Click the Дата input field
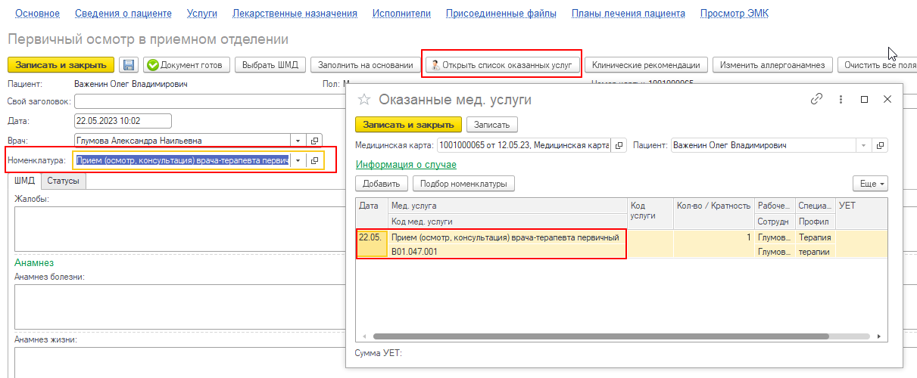 (x=123, y=121)
